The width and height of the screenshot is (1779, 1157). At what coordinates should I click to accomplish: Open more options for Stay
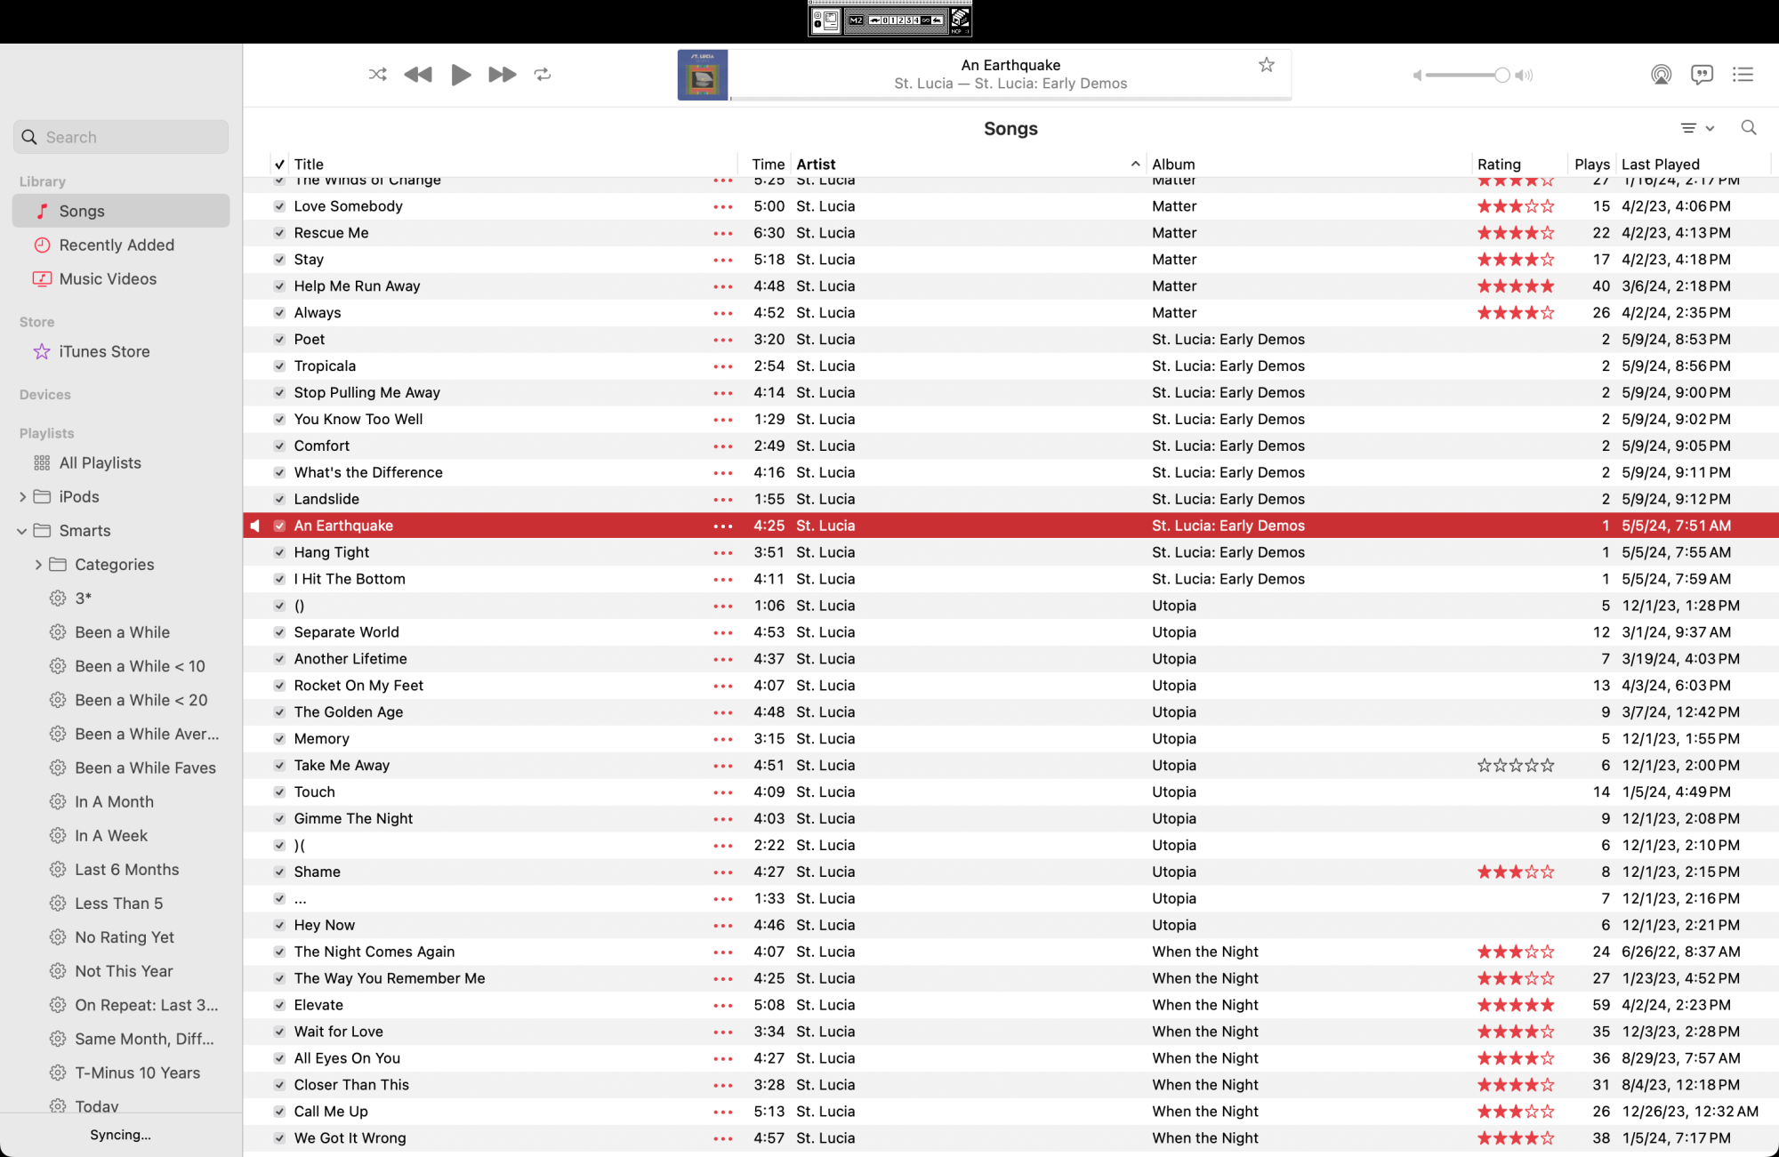(723, 260)
